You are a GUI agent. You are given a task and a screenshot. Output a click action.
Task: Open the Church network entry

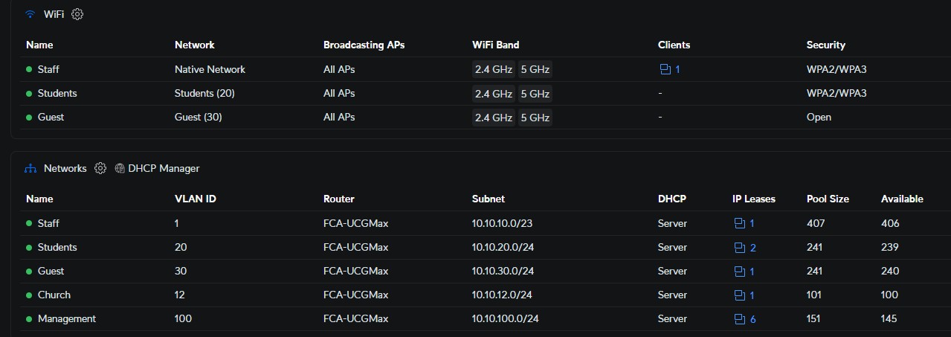coord(54,295)
